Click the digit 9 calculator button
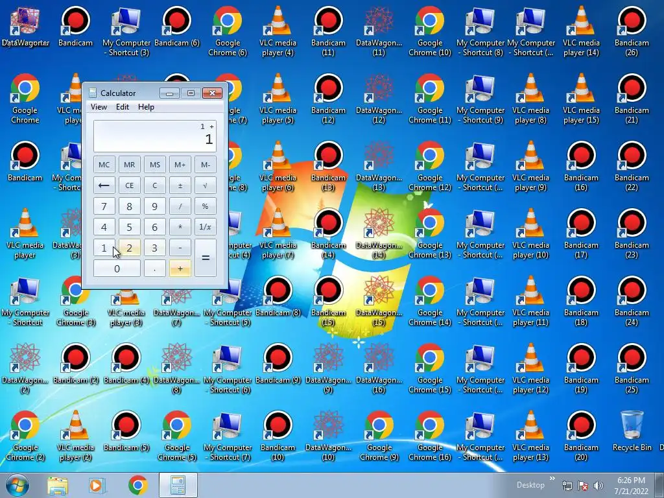Screen dimensions: 664x498 155,206
